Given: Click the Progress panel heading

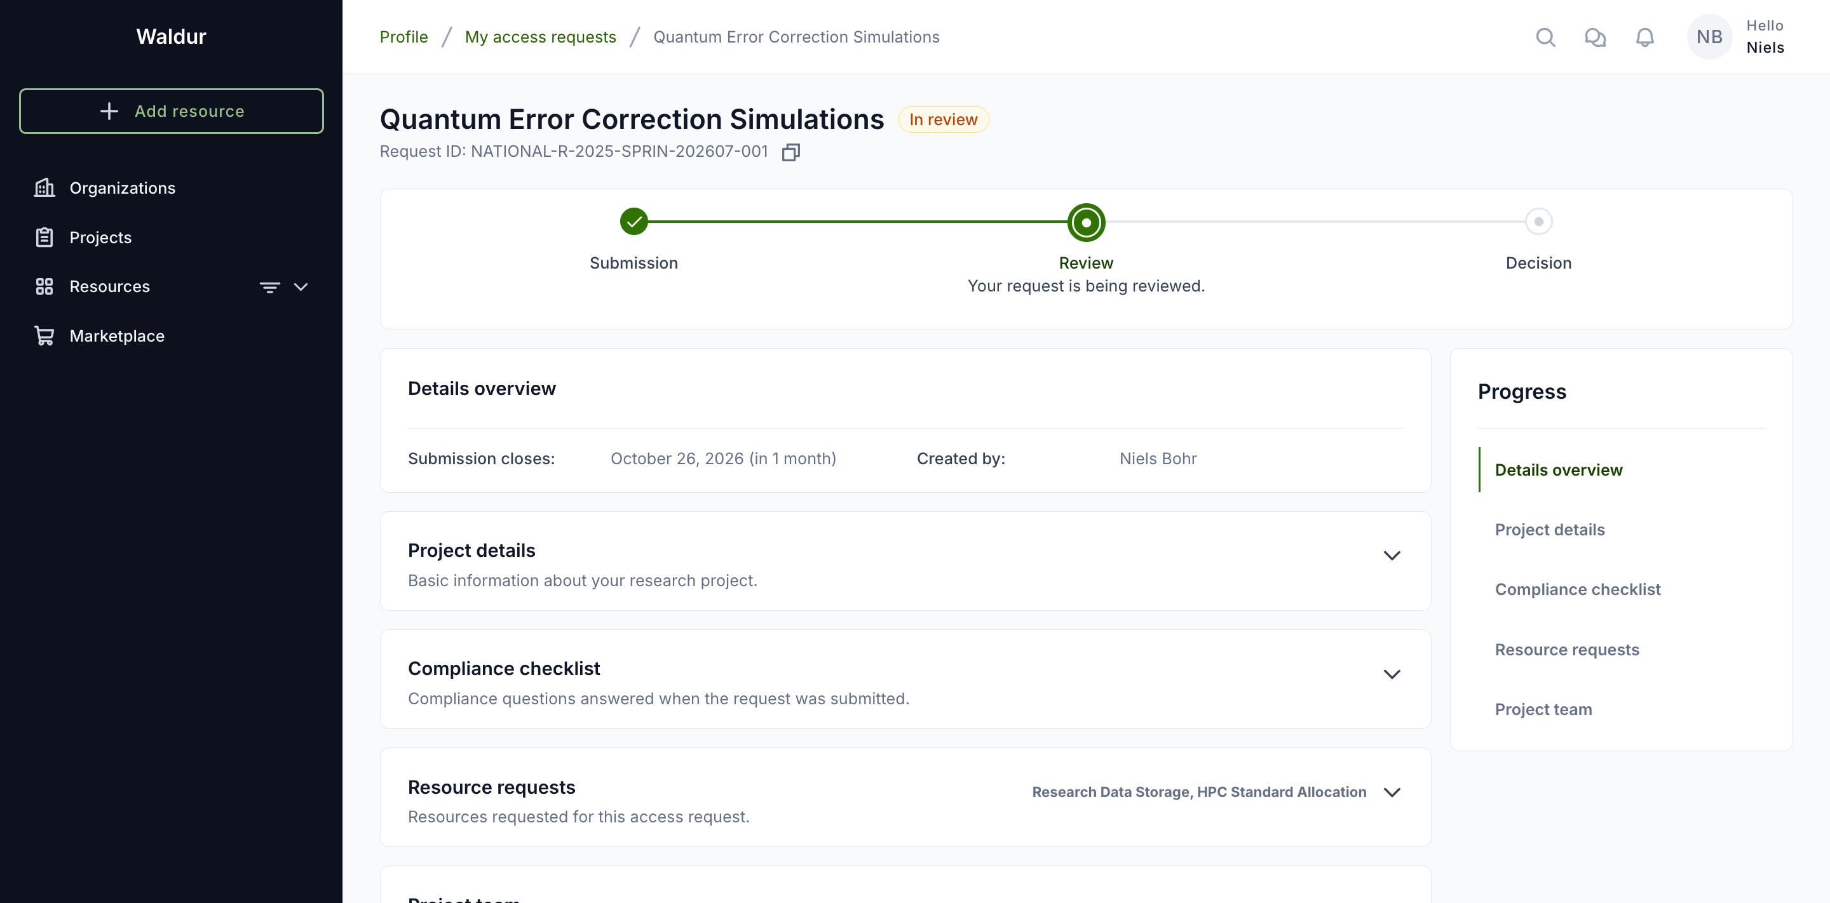Looking at the screenshot, I should 1522,392.
